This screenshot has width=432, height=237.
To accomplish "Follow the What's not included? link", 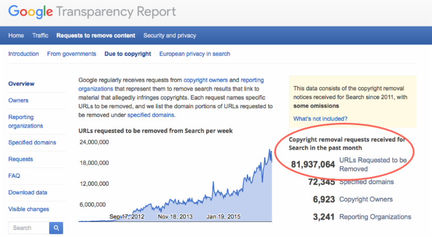I will (x=320, y=119).
